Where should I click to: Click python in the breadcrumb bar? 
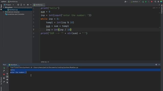point(4,2)
